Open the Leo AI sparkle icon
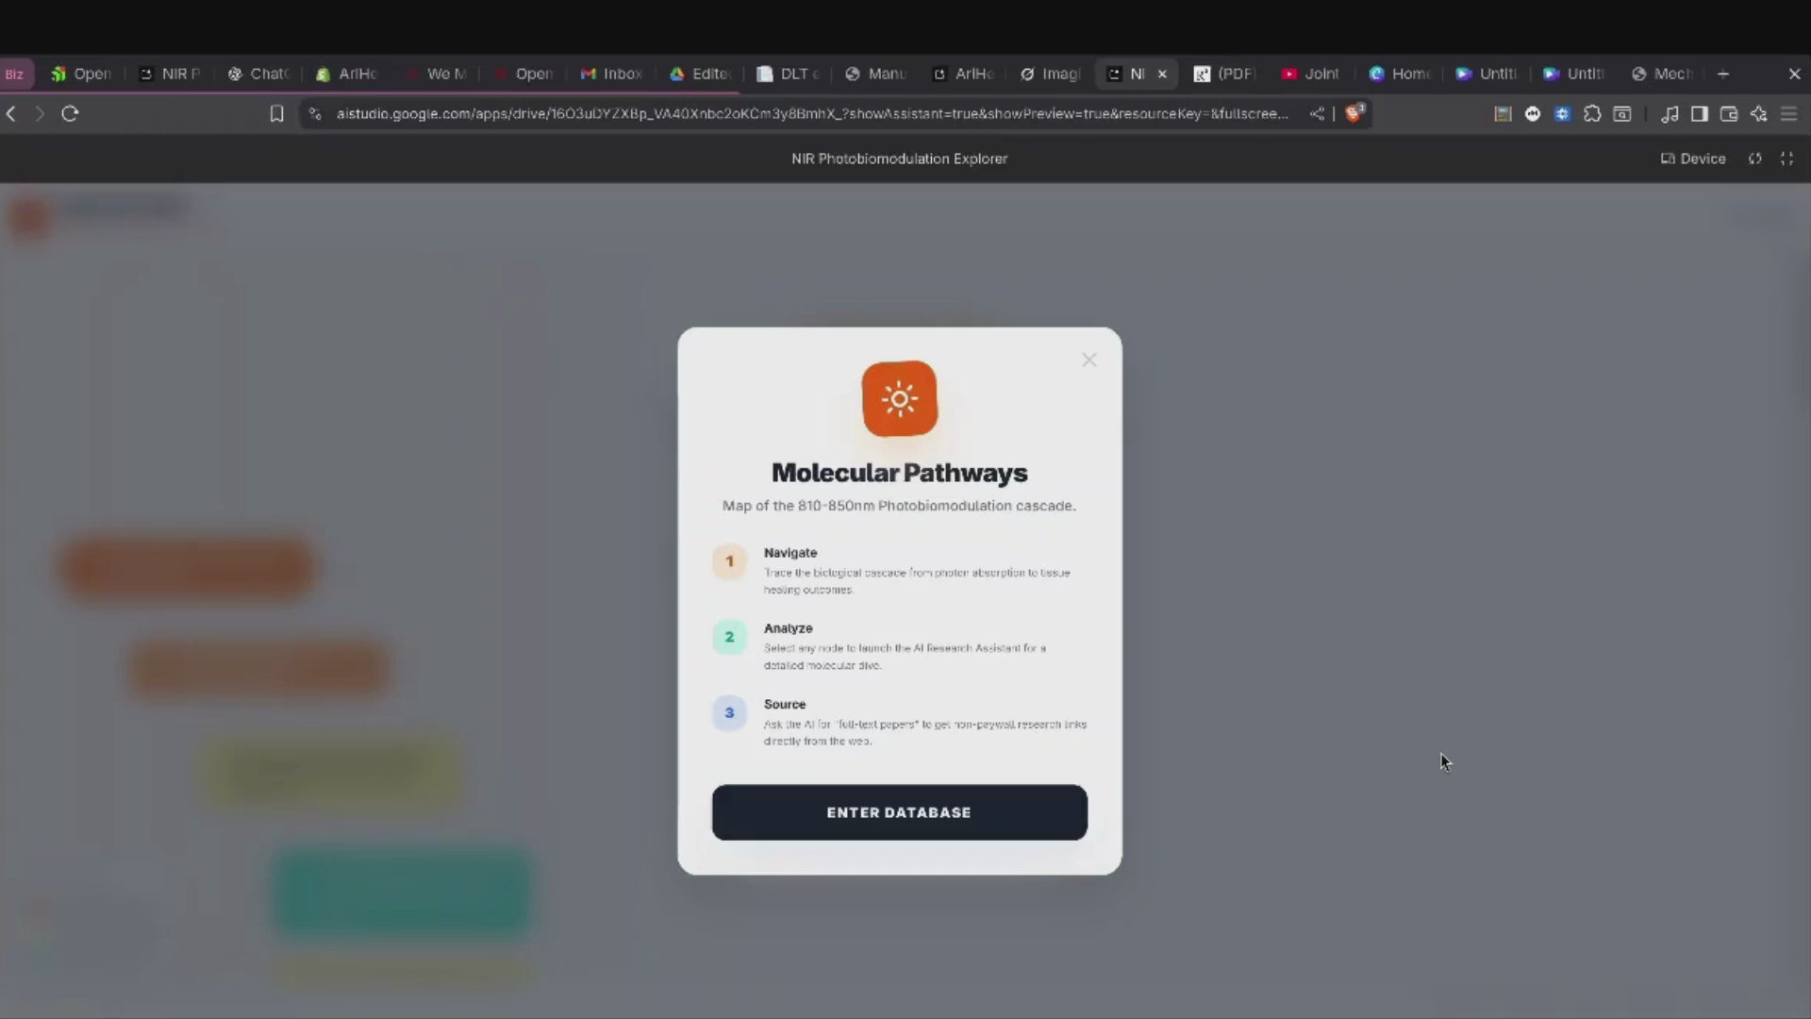Viewport: 1811px width, 1019px height. coord(1759,113)
